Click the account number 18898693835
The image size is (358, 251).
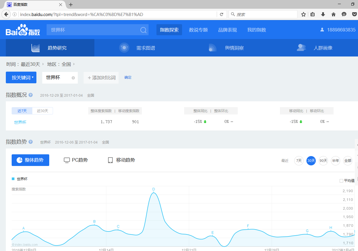tap(341, 30)
